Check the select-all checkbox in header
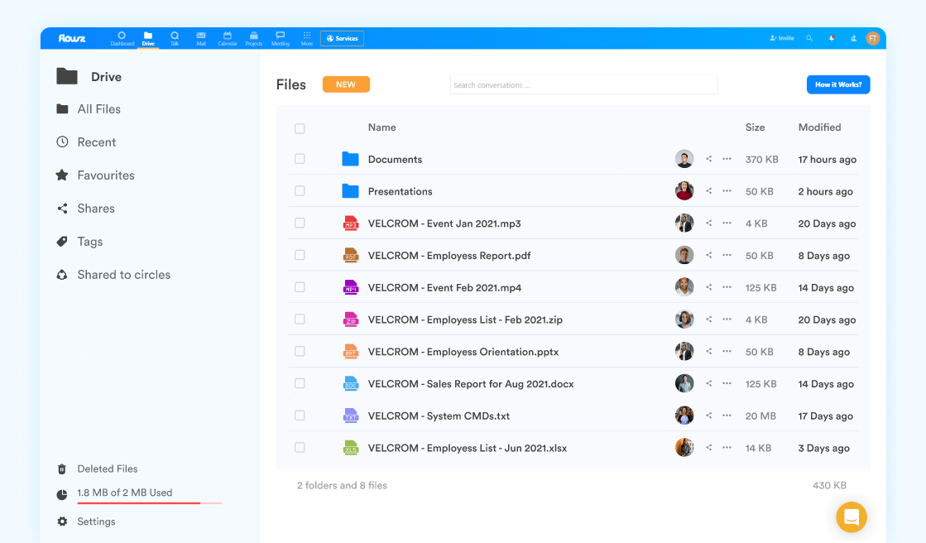The height and width of the screenshot is (543, 926). click(300, 128)
